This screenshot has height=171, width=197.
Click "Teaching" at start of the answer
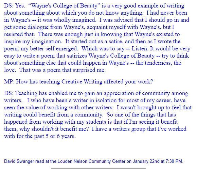(x=26, y=93)
